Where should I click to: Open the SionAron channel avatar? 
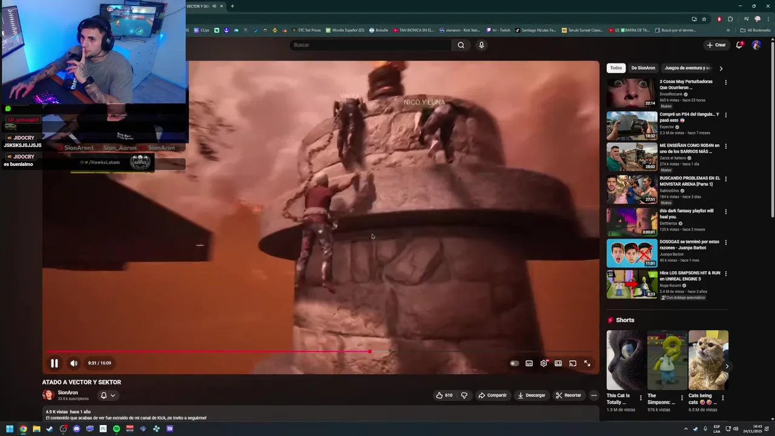click(x=48, y=395)
